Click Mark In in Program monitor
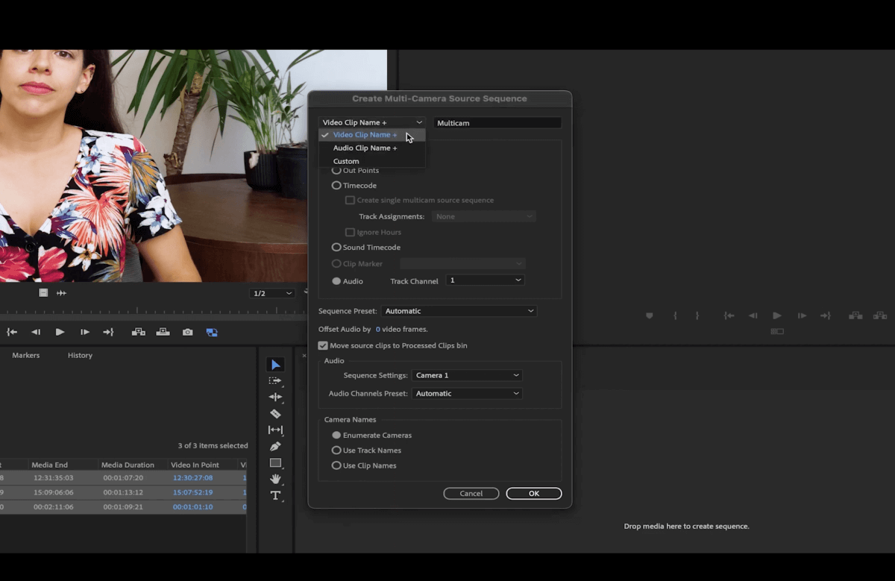 pos(675,315)
